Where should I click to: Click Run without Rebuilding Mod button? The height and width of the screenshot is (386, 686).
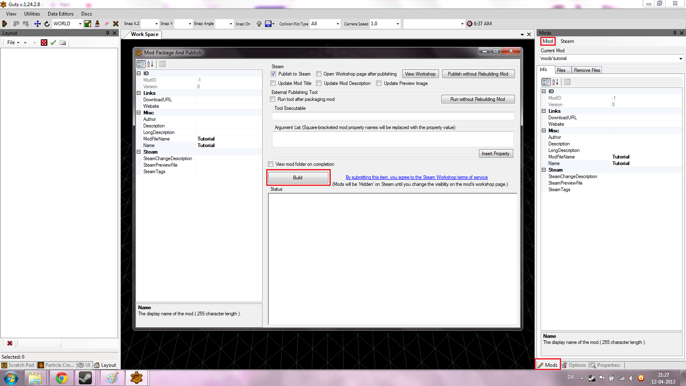tap(478, 99)
